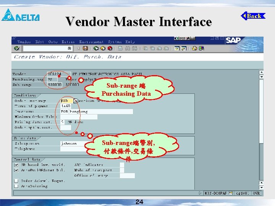Click the Purchasing org. field
This screenshot has height=206, width=275.
pos(52,79)
